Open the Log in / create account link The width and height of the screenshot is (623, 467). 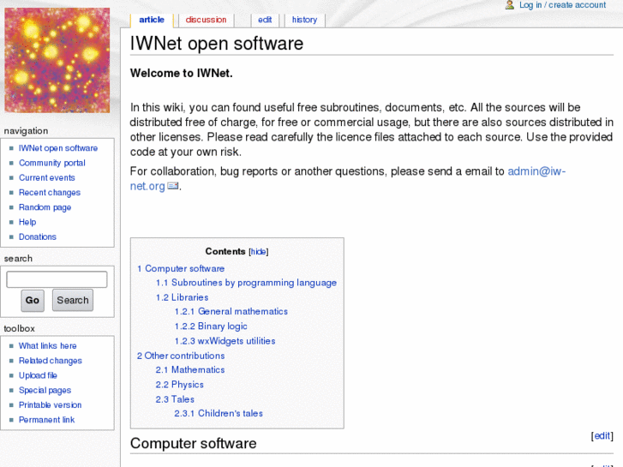(x=562, y=5)
